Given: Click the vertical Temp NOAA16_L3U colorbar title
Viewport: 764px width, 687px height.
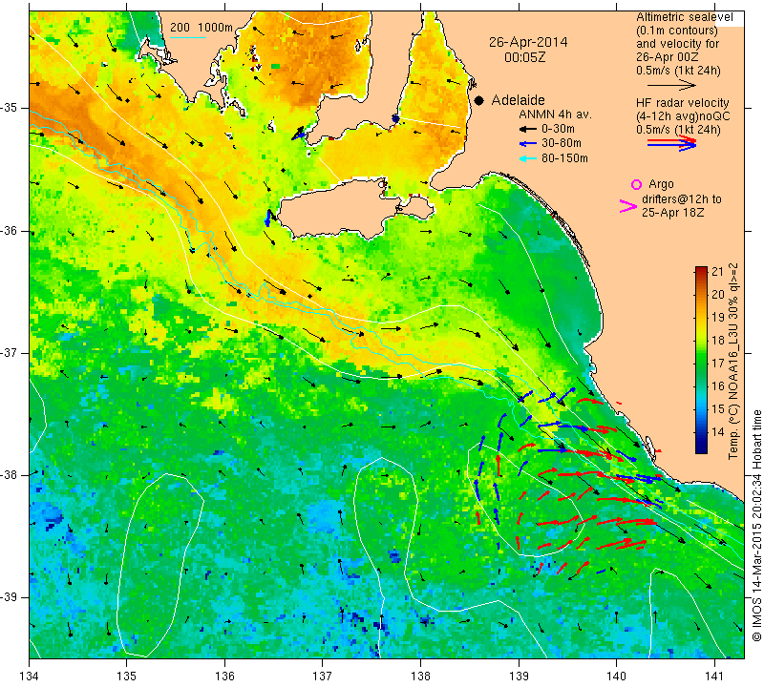Looking at the screenshot, I should pos(733,362).
